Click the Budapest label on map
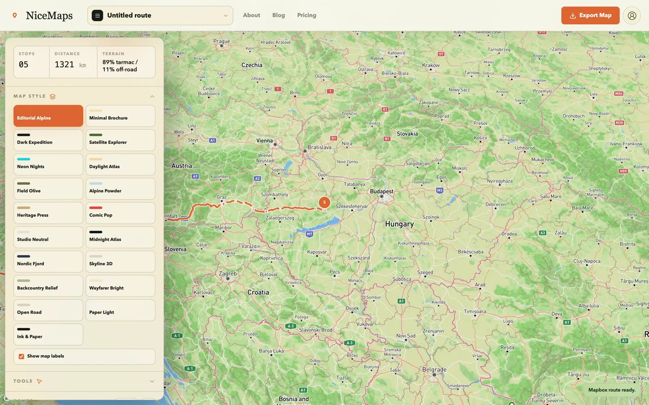The width and height of the screenshot is (649, 405). pos(382,191)
